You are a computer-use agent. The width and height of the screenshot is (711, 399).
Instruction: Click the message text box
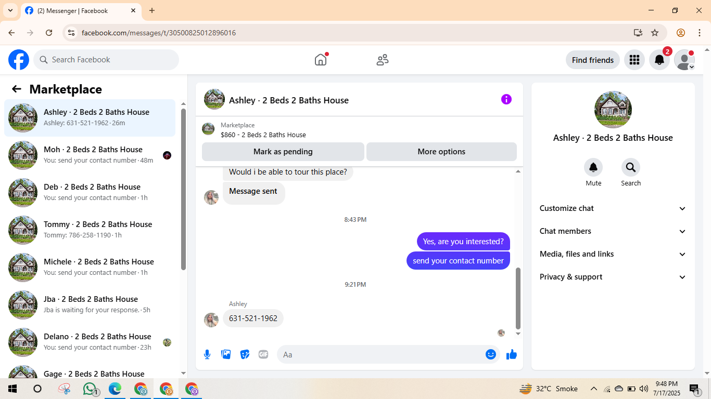388,354
